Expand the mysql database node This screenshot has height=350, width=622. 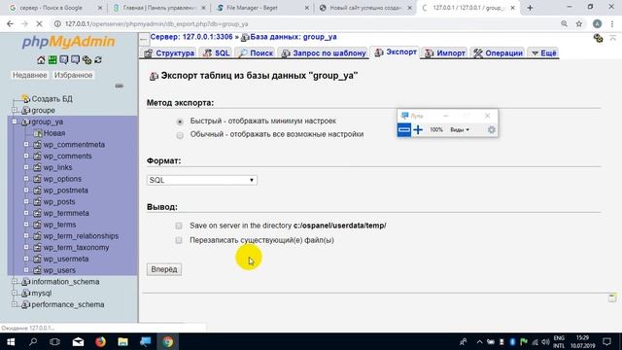pyautogui.click(x=15, y=293)
